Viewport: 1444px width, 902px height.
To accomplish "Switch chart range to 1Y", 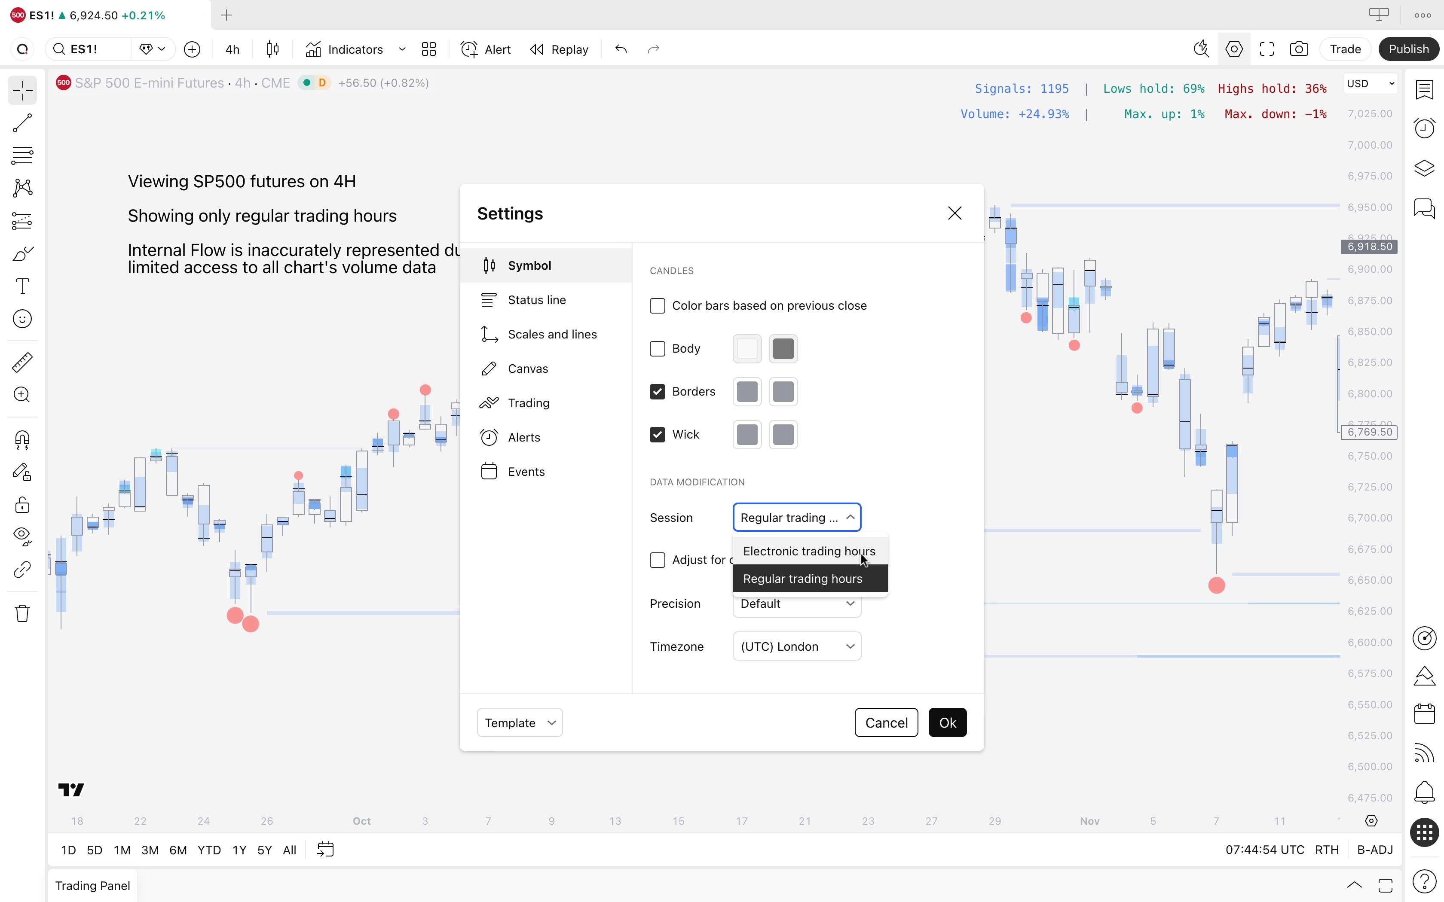I will [239, 850].
